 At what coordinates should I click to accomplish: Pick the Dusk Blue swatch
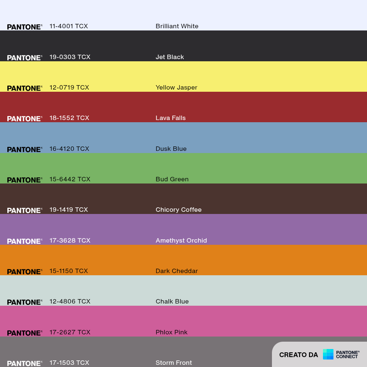pyautogui.click(x=183, y=138)
